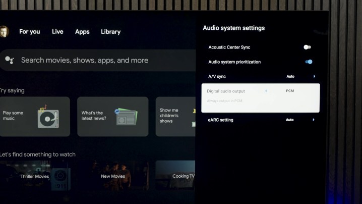Viewport: 362px width, 204px height.
Task: Expand A/V sync with right chevron
Action: coord(314,76)
